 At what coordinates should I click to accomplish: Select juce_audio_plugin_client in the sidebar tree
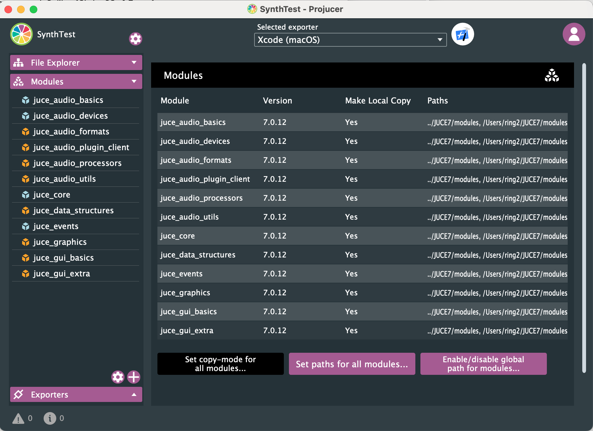click(76, 147)
